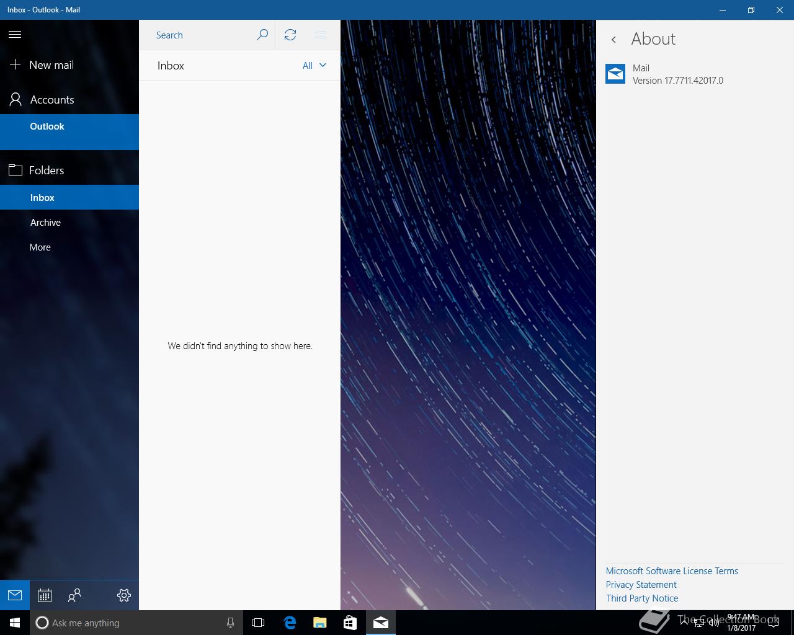Select the Outlook account
The width and height of the screenshot is (794, 635).
pos(69,131)
